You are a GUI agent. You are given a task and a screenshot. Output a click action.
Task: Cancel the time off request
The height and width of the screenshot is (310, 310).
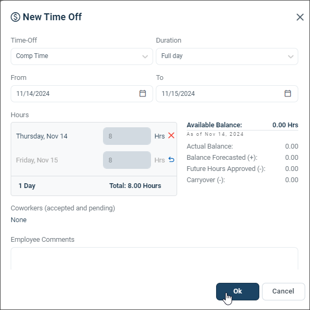coord(283,291)
